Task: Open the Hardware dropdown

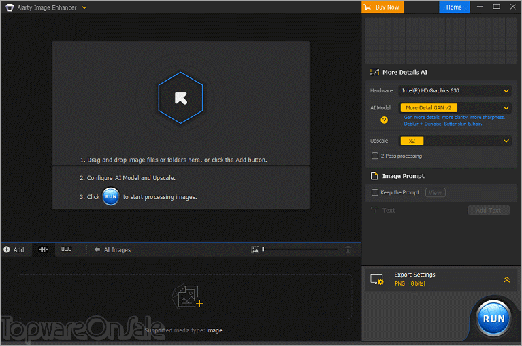Action: [455, 90]
